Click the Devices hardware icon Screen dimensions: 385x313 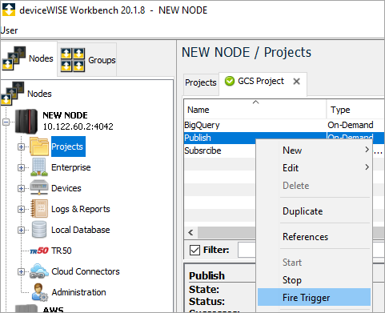pos(39,188)
